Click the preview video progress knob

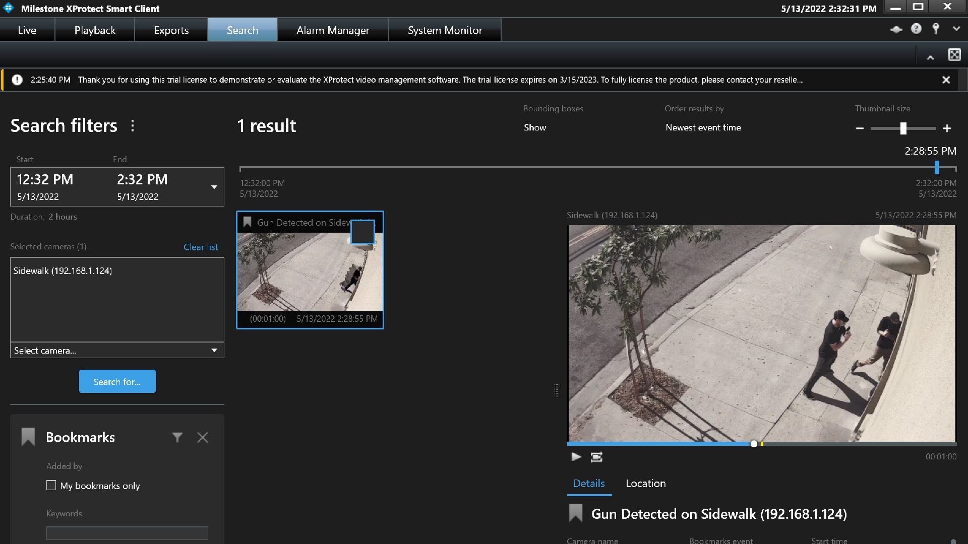click(754, 444)
